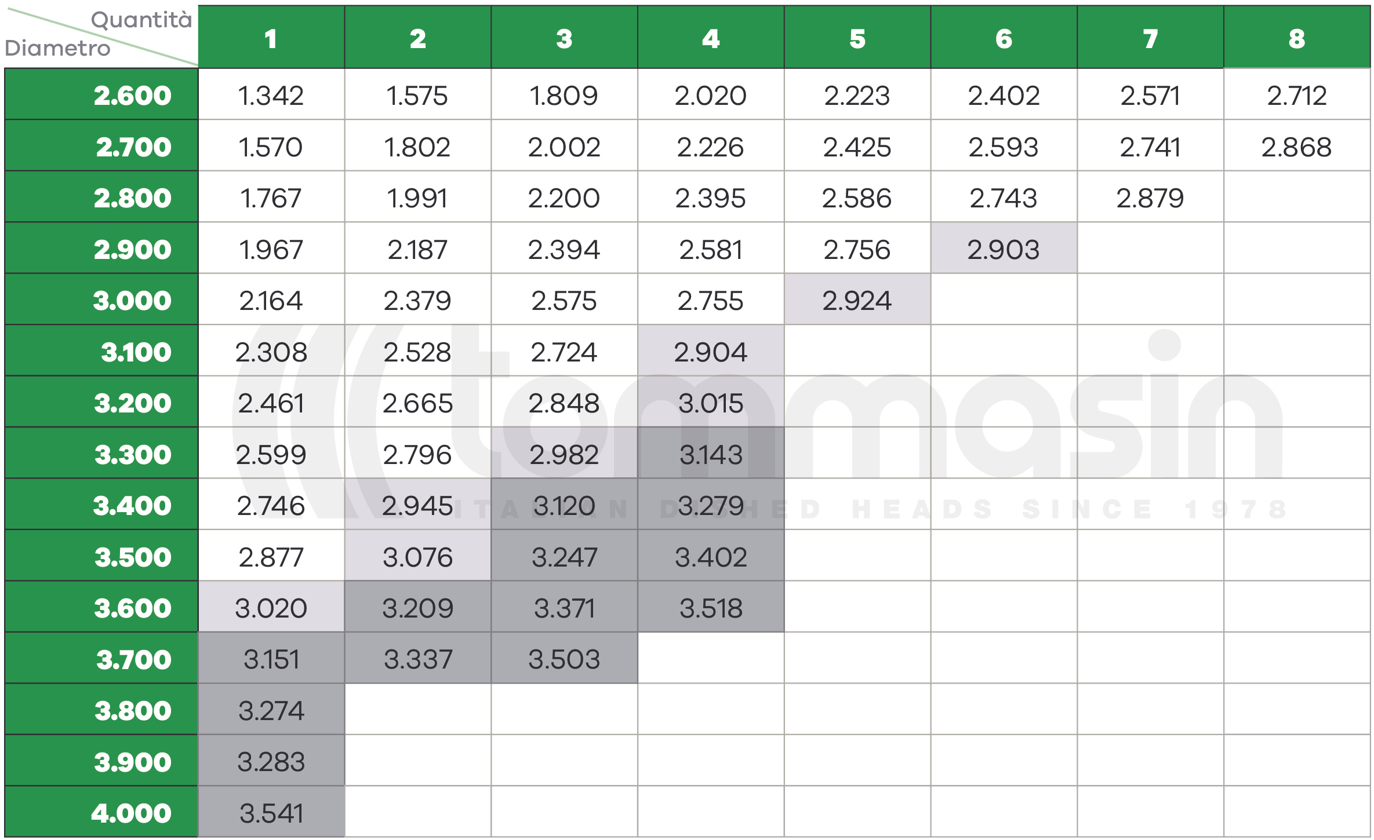Click the cell with value 2.904
This screenshot has height=840, width=1374.
711,350
